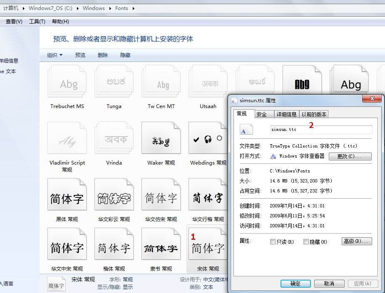This screenshot has height=293, width=385.
Task: Click the 宋体 preview icon in details pane
Action: (x=56, y=284)
